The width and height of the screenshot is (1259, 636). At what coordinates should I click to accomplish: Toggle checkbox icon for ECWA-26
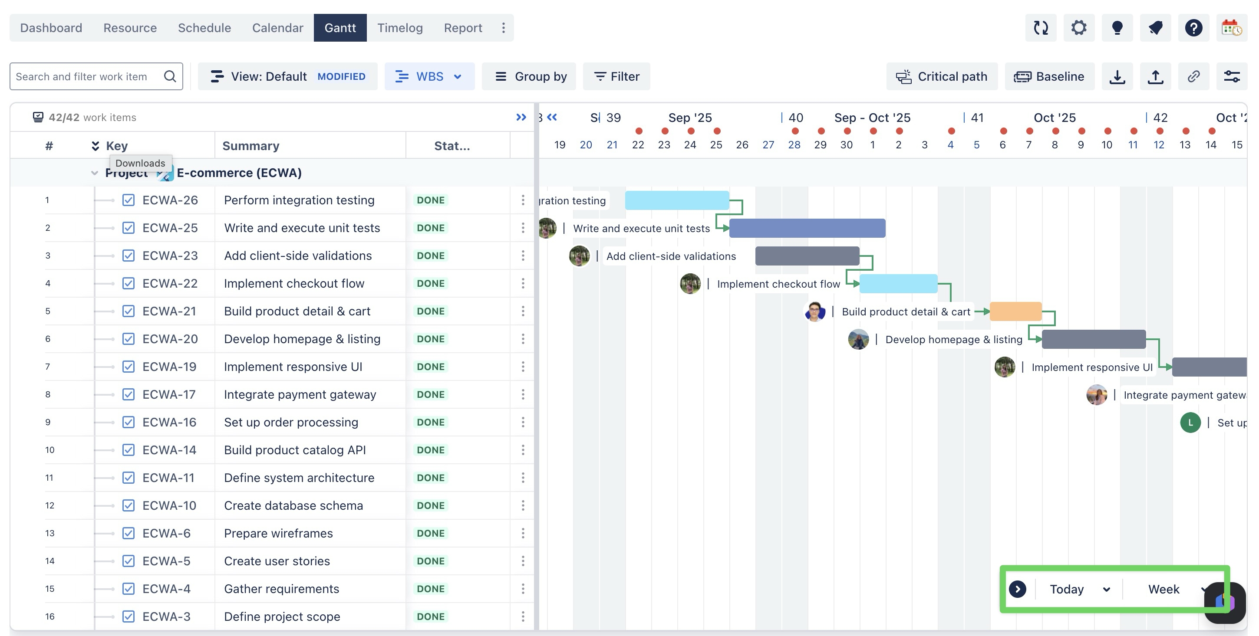[x=129, y=200]
